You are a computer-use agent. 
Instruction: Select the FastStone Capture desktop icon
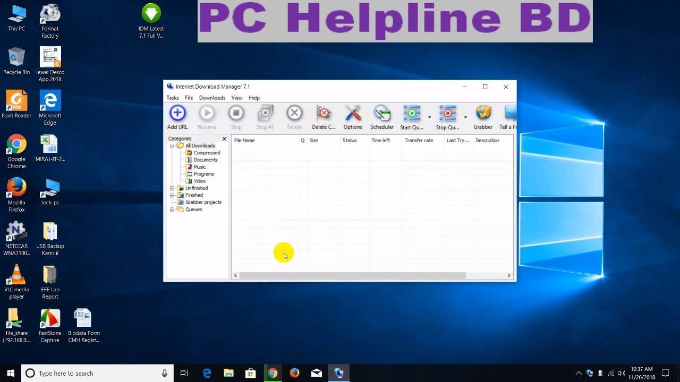click(50, 326)
